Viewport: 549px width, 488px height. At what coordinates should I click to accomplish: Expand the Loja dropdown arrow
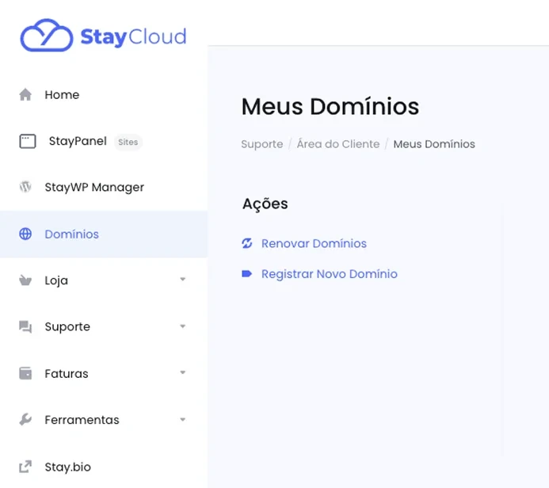[x=182, y=280]
